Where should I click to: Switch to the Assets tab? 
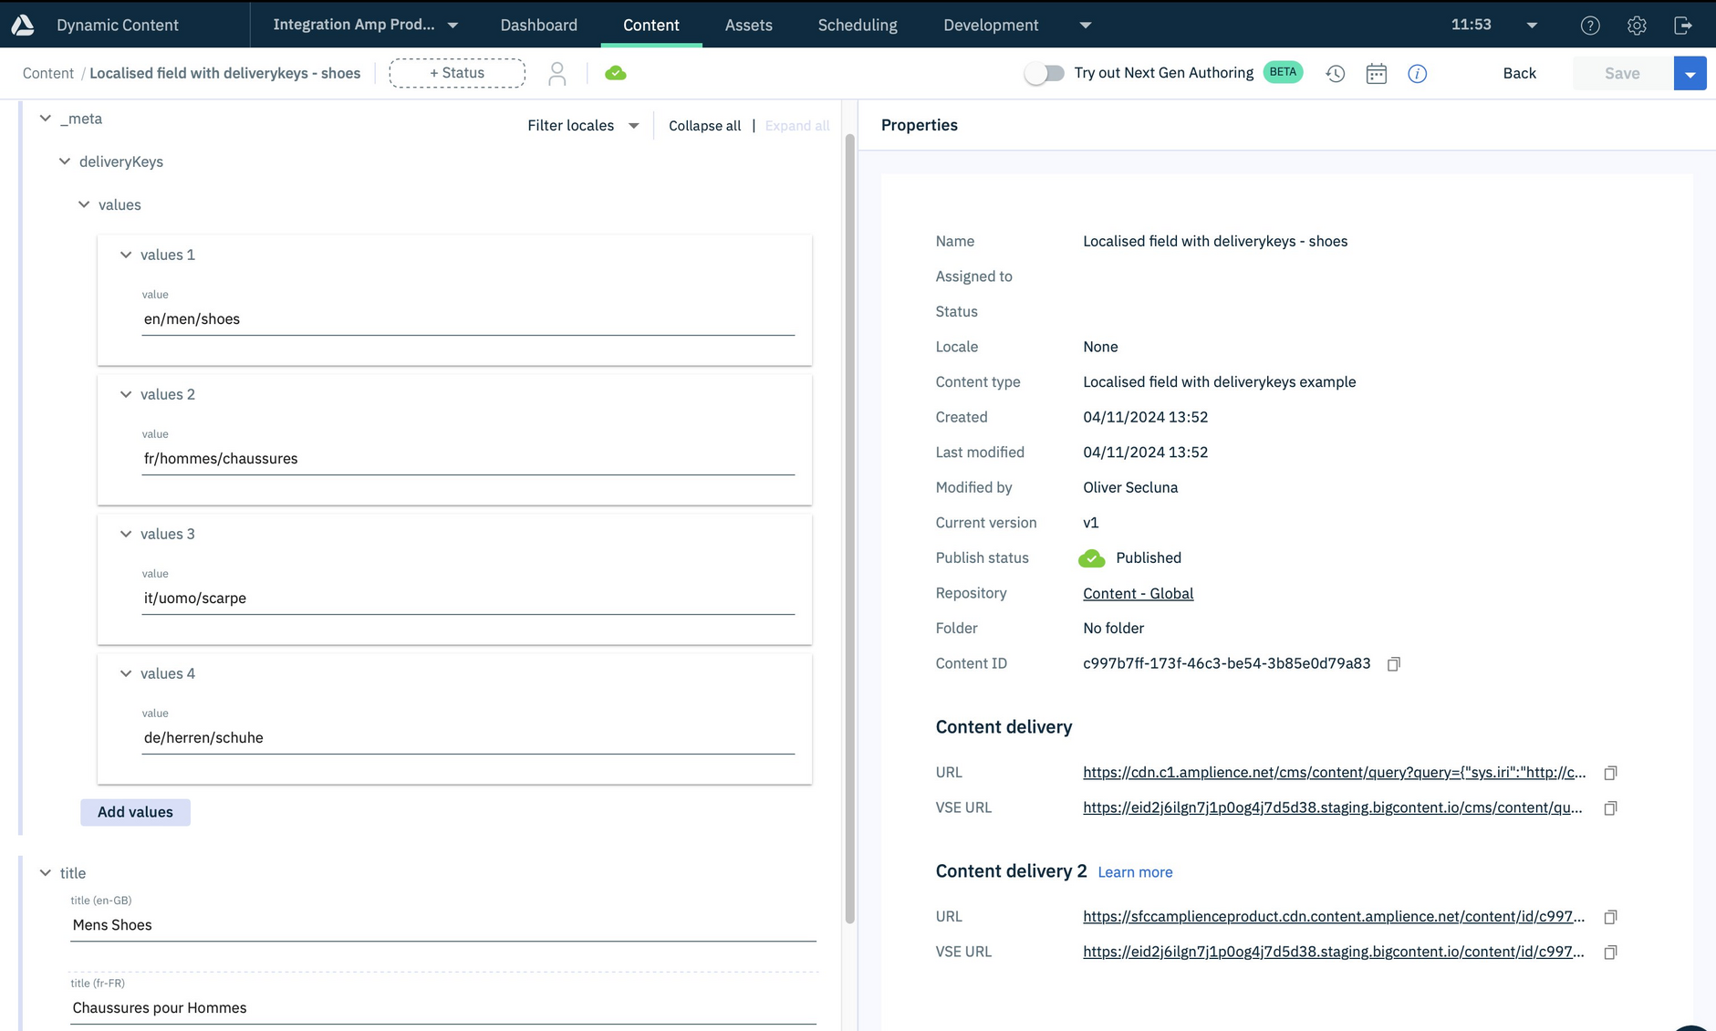749,25
